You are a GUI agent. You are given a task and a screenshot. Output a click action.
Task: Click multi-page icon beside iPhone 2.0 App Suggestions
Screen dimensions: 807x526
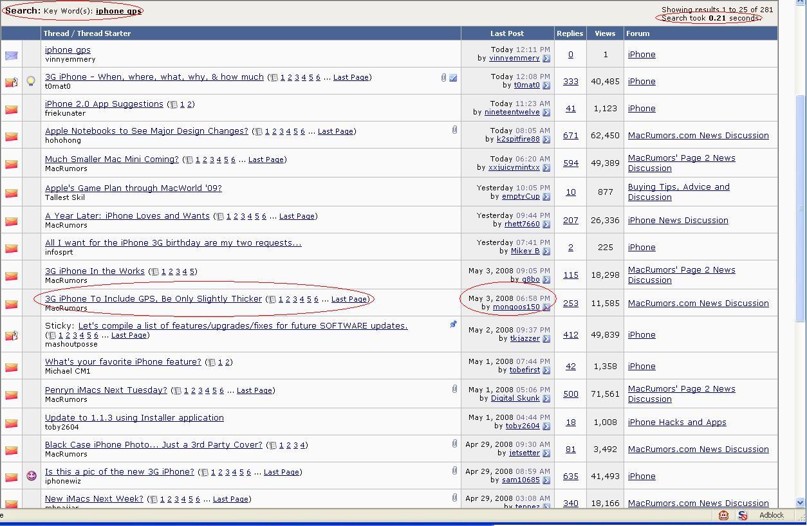tap(174, 105)
